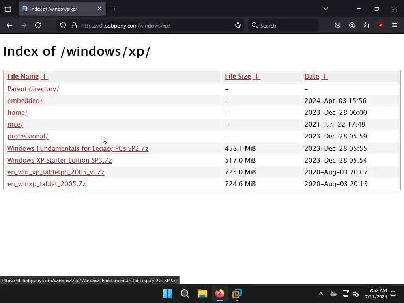Click the Firefox taskbar icon
The width and height of the screenshot is (404, 303).
pos(220,294)
